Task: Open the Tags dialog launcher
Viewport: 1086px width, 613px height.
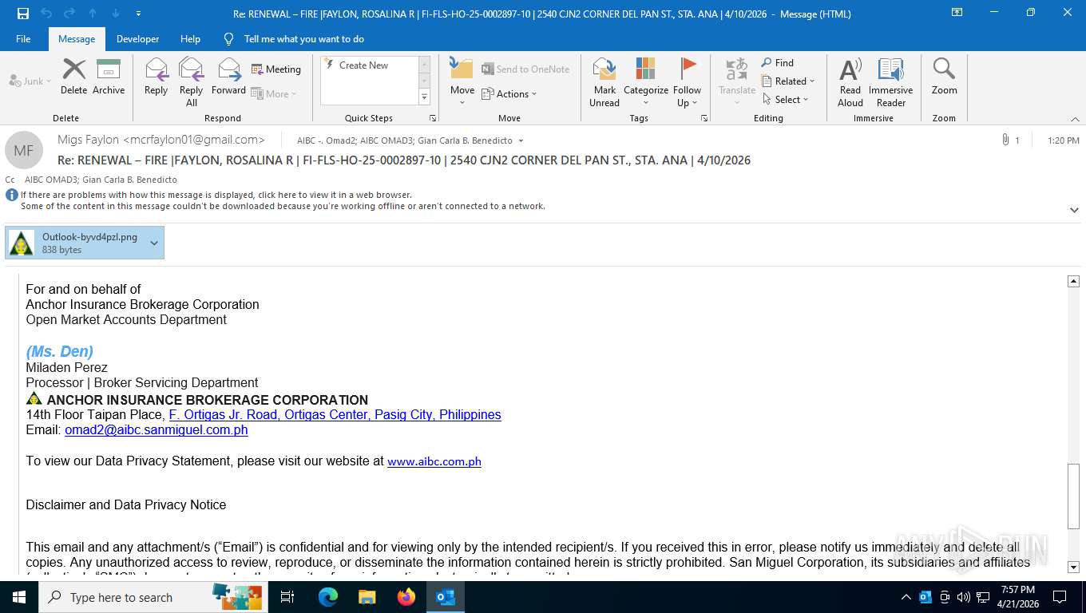Action: click(x=704, y=118)
